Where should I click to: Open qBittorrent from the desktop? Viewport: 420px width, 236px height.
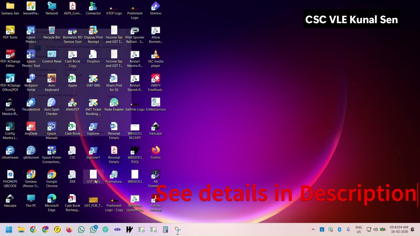pos(31,153)
